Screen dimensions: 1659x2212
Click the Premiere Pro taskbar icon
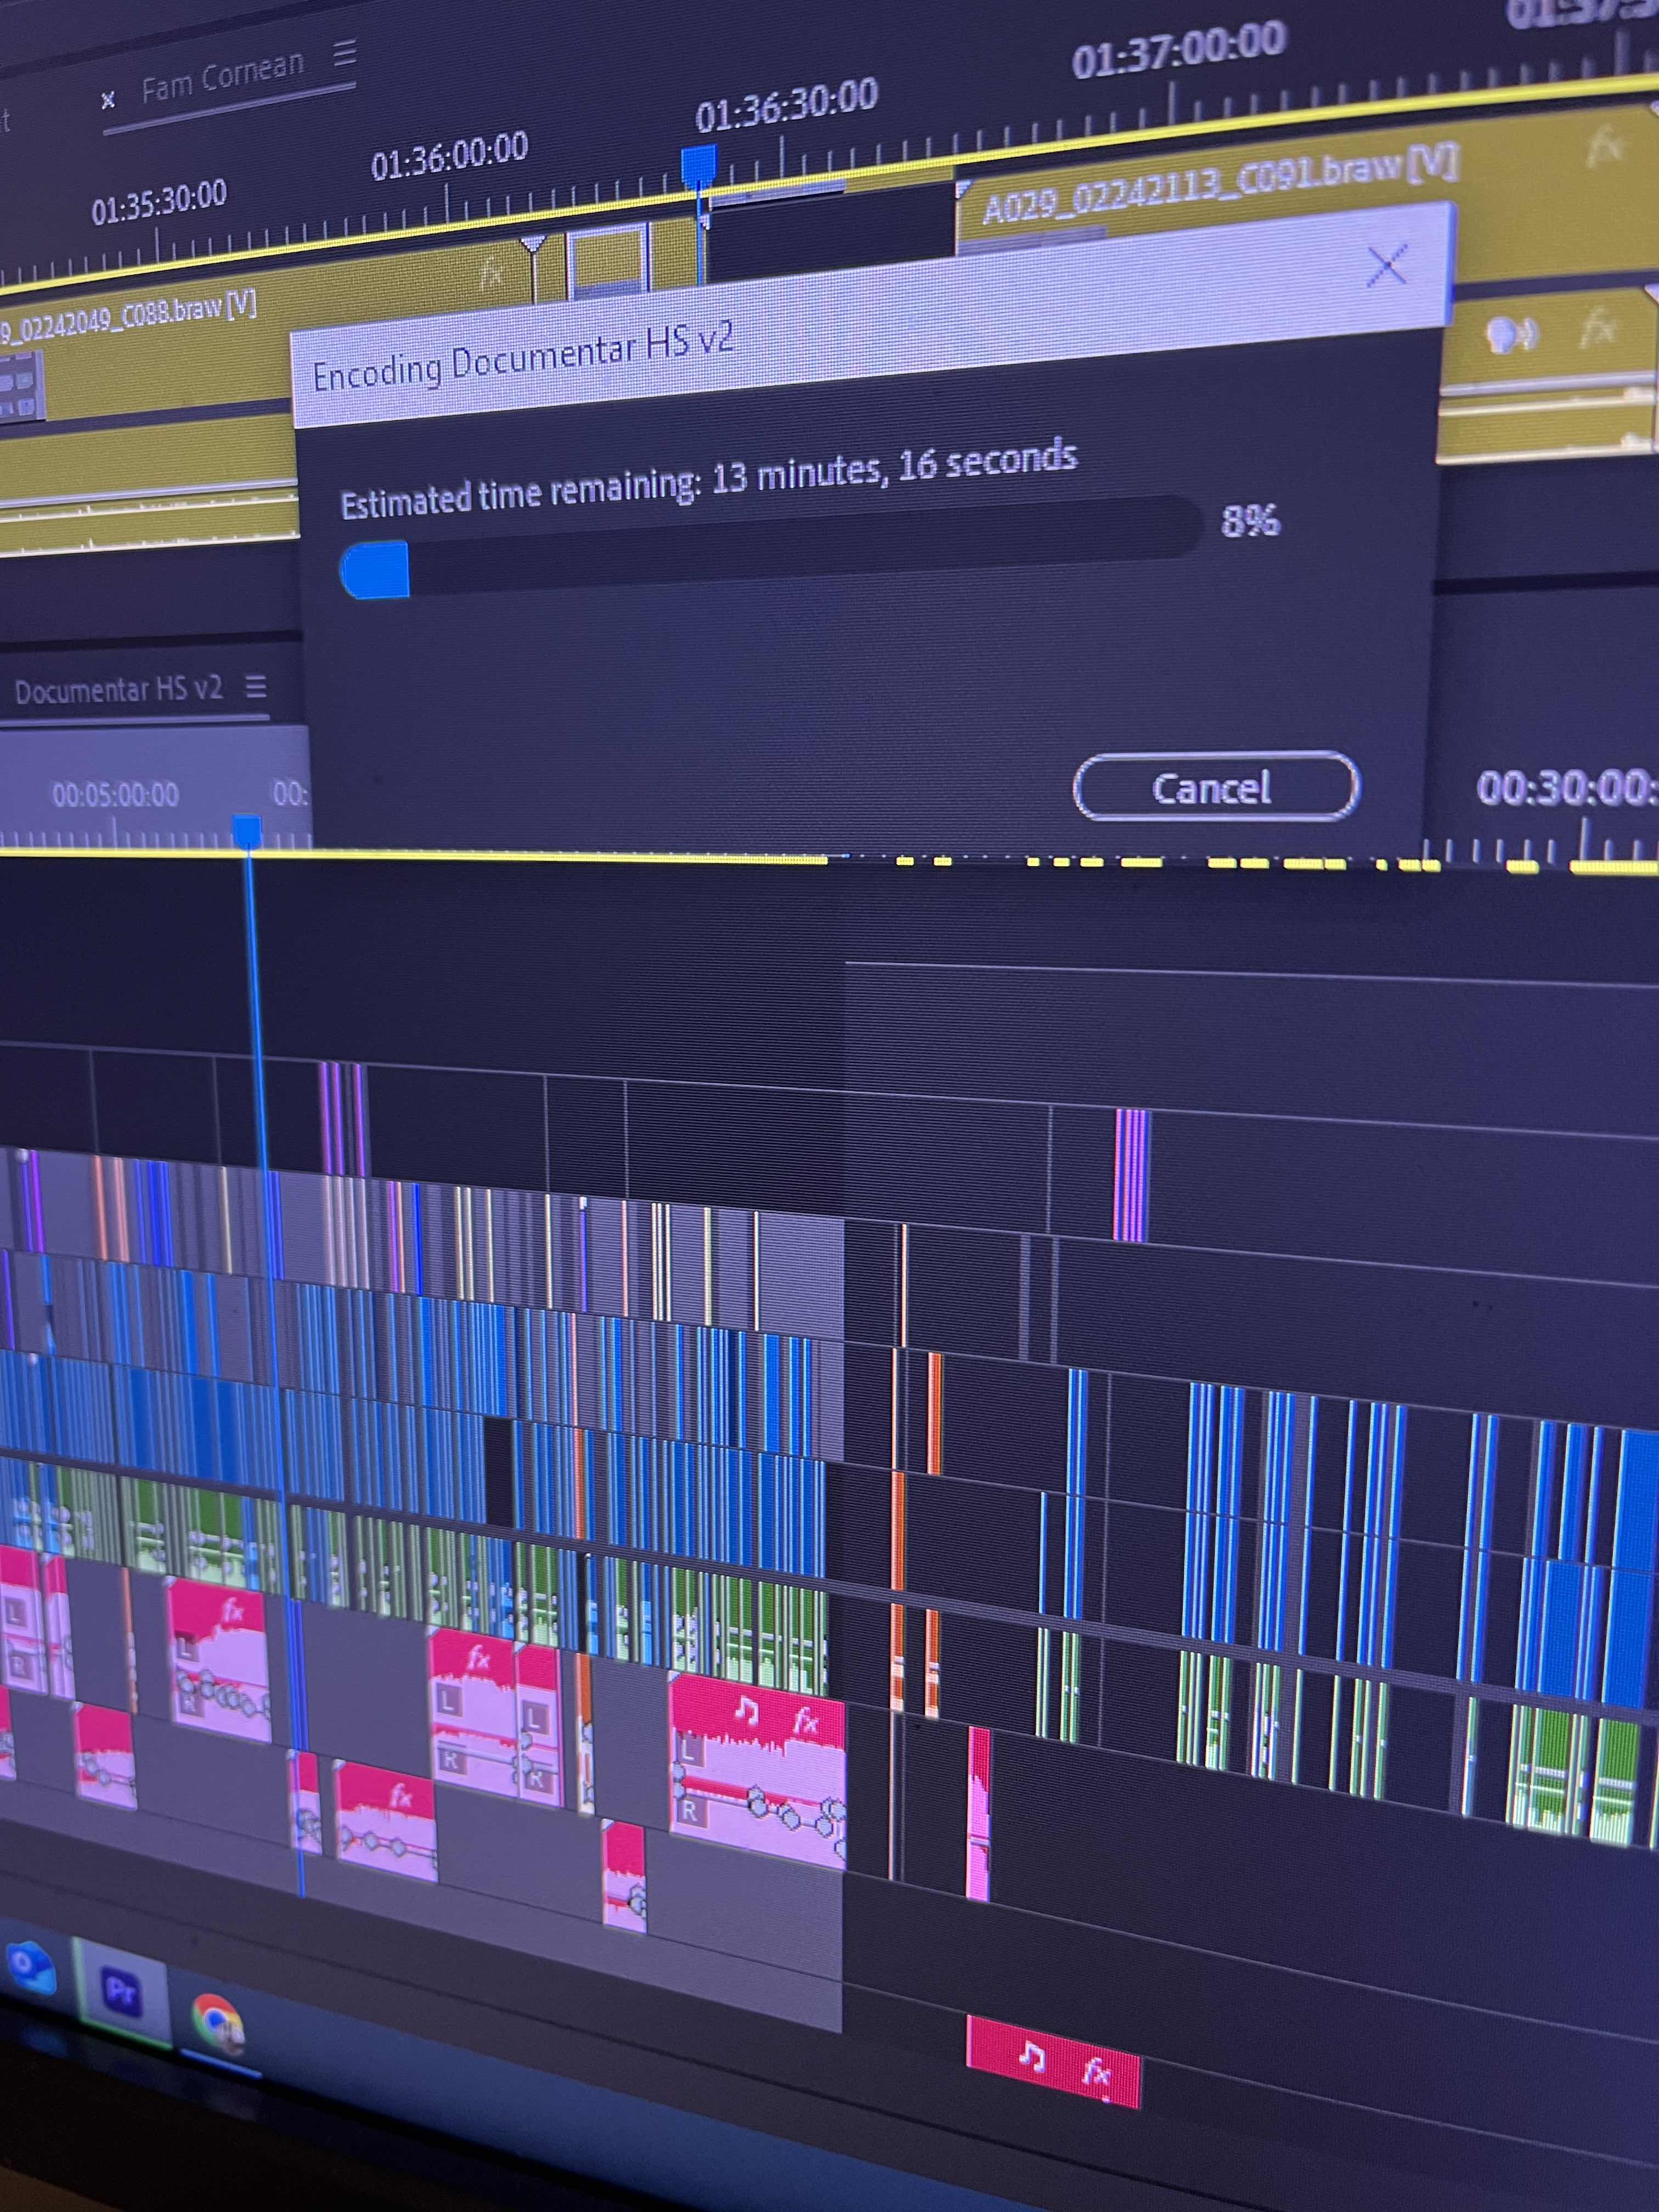point(121,1992)
